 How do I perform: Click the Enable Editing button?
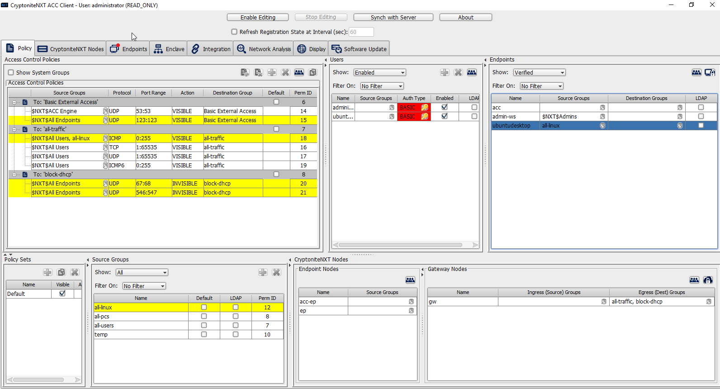(x=258, y=17)
